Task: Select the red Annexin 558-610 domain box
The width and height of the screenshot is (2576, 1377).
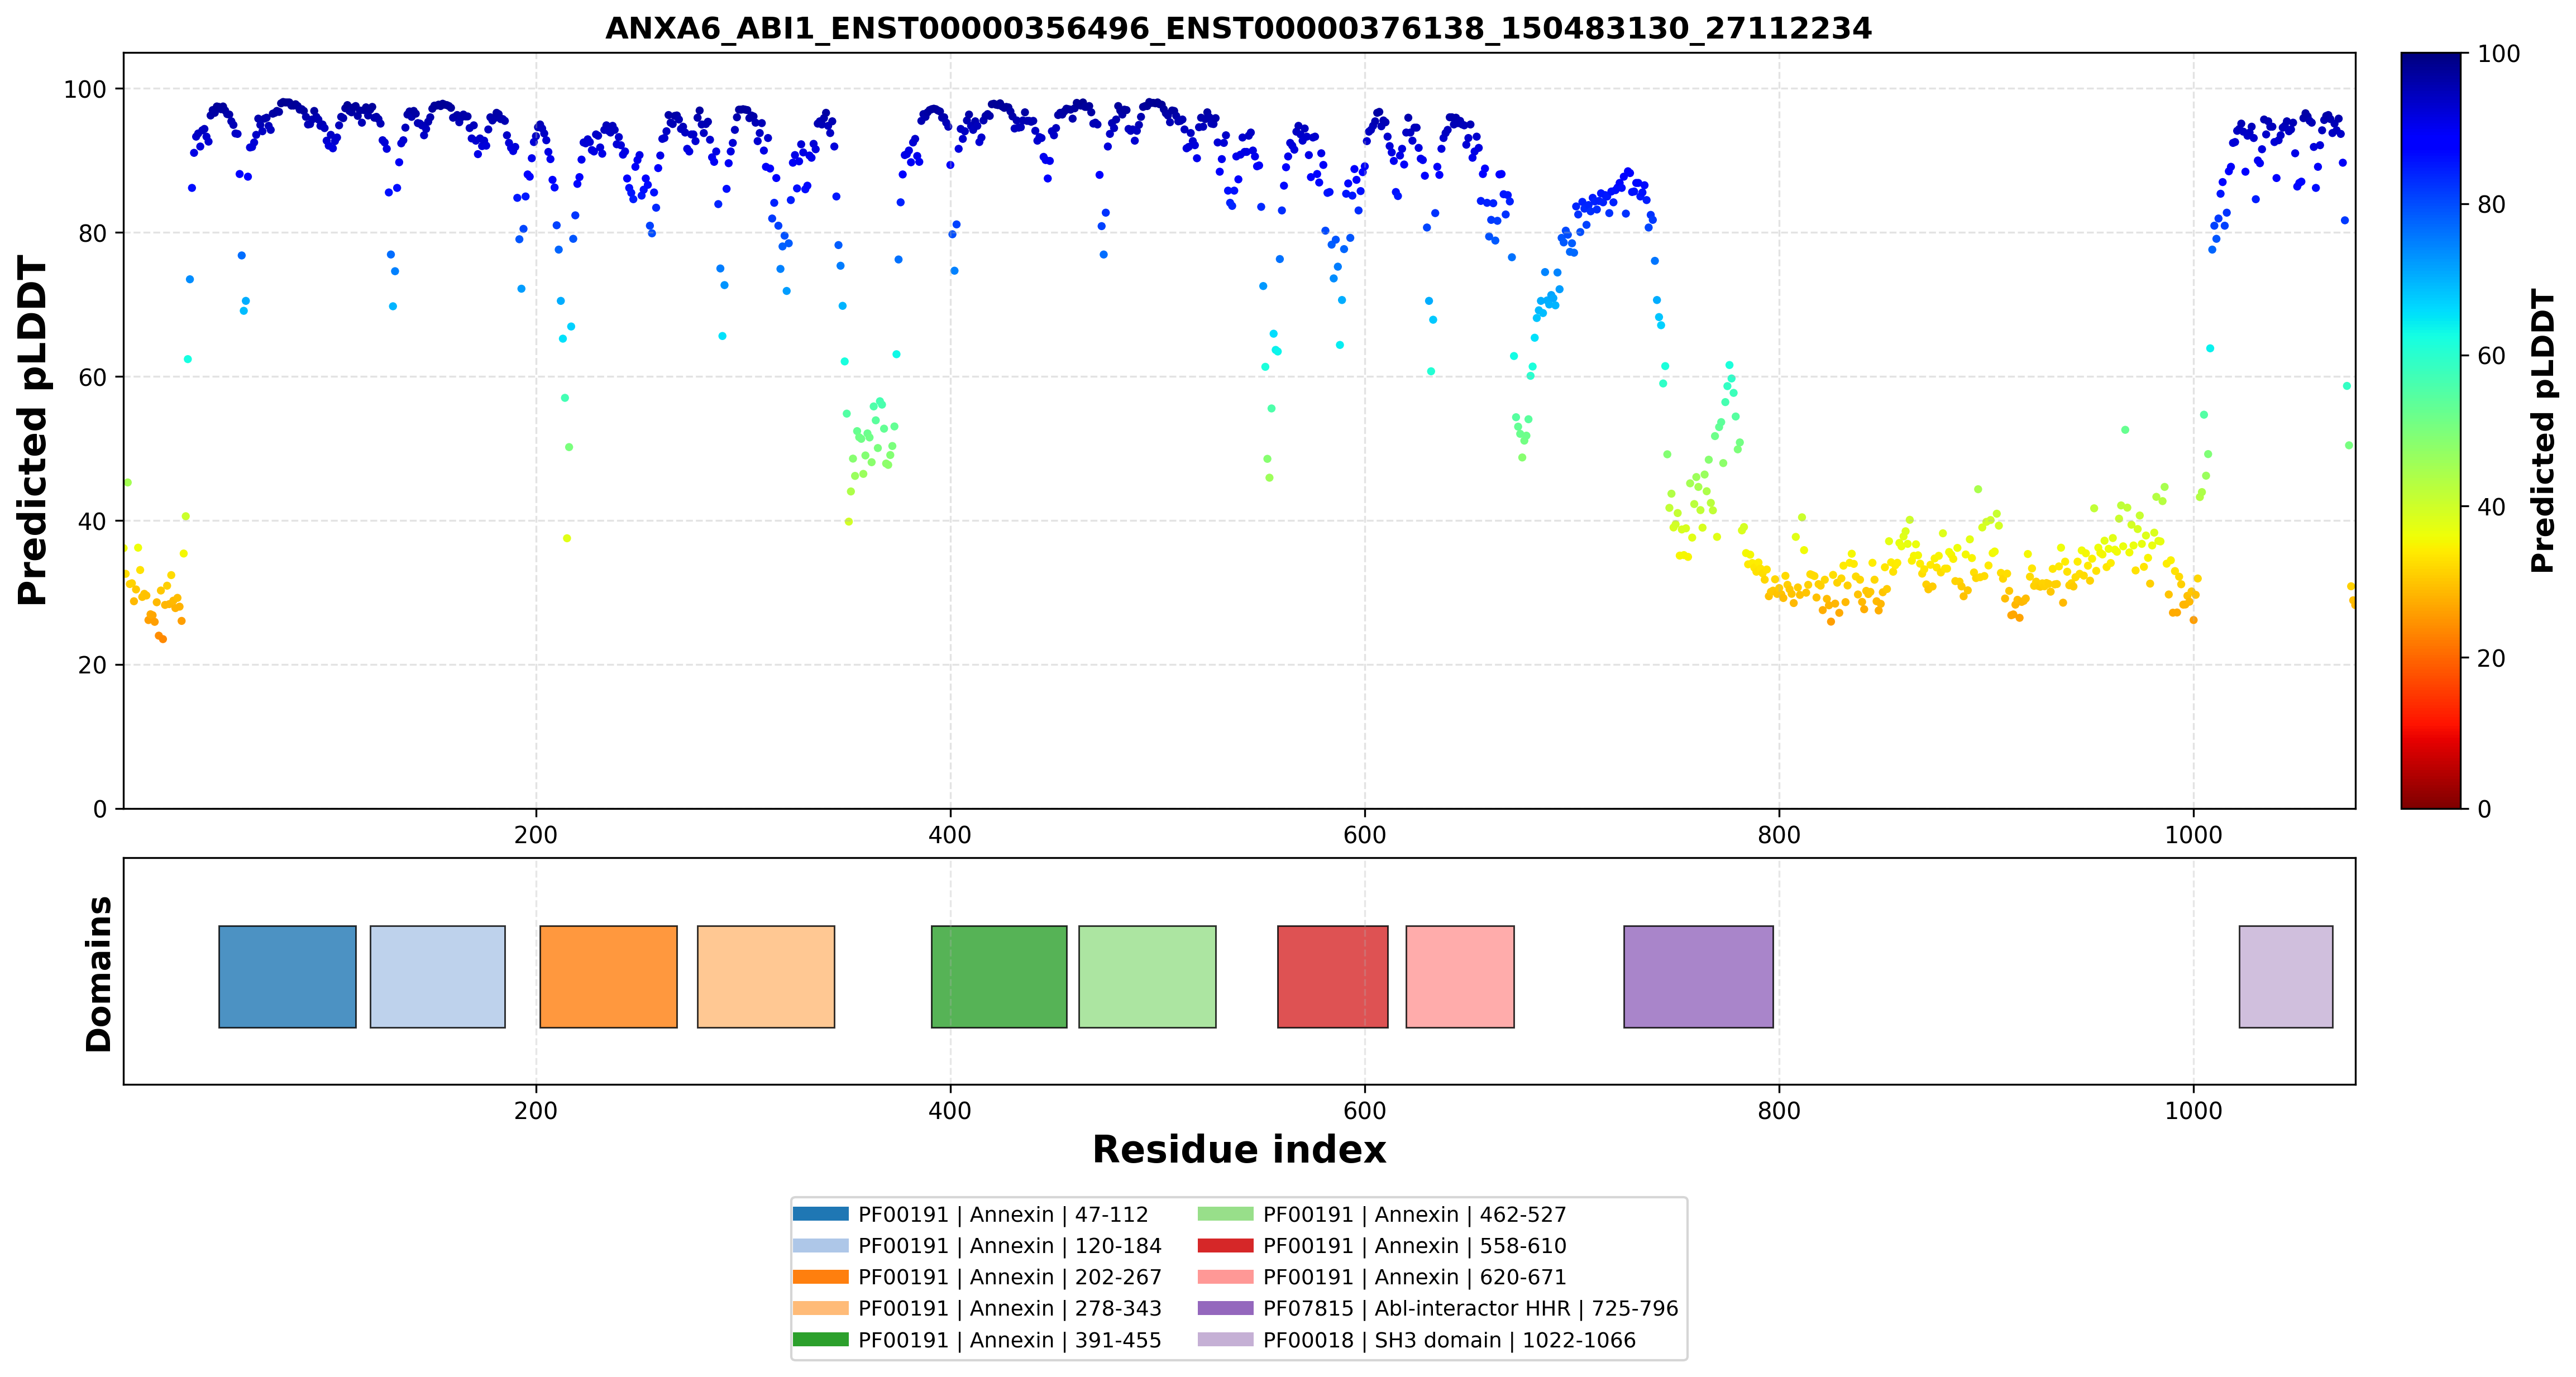Action: (1332, 976)
